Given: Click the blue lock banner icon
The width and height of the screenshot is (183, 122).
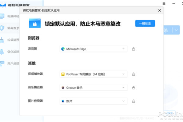Looking at the screenshot, I should (x=35, y=23).
